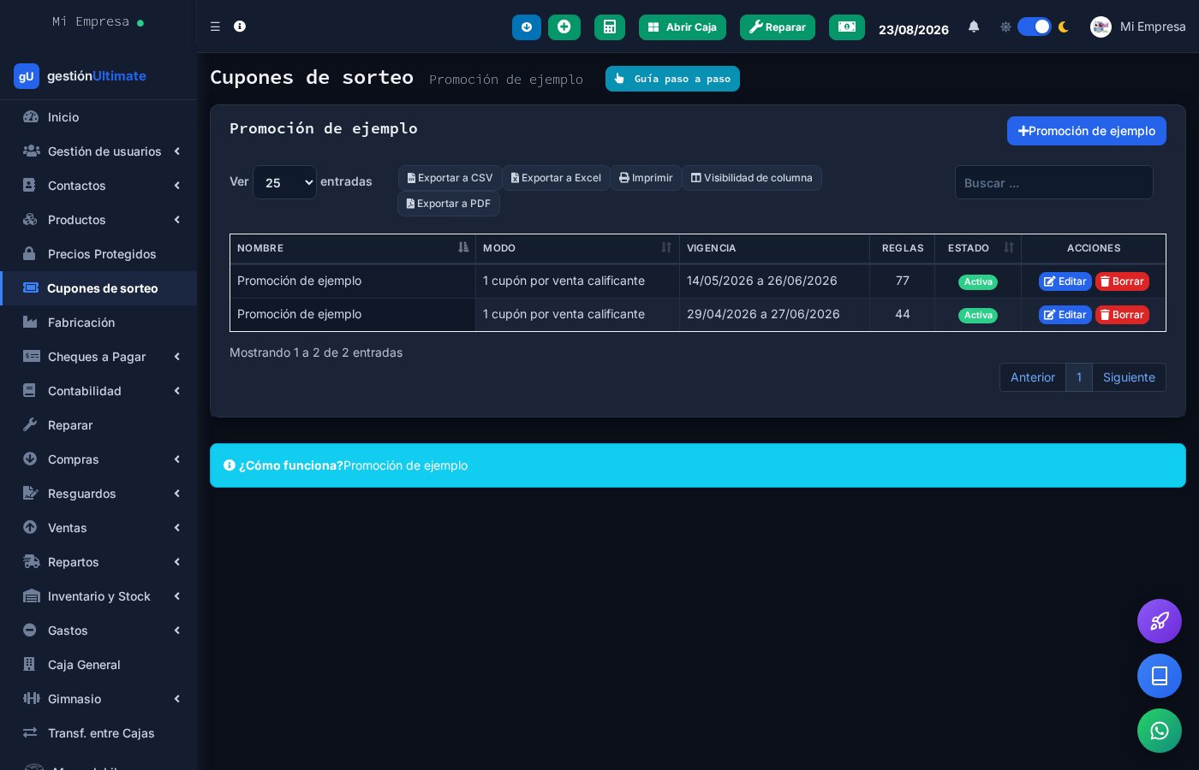The width and height of the screenshot is (1199, 770).
Task: Click the purple rocket floating button
Action: (x=1160, y=621)
